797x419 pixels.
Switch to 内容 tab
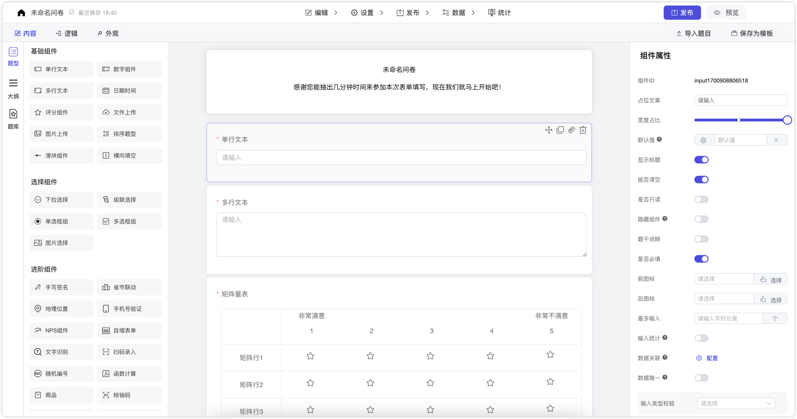click(x=26, y=34)
